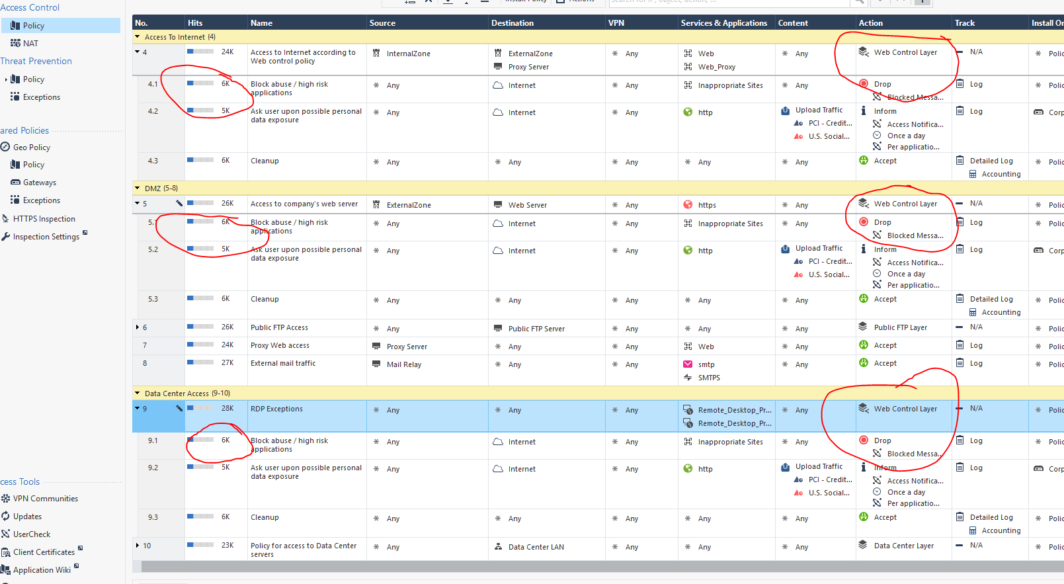Viewport: 1064px width, 584px height.
Task: Click the Data Center Layer icon
Action: 863,546
